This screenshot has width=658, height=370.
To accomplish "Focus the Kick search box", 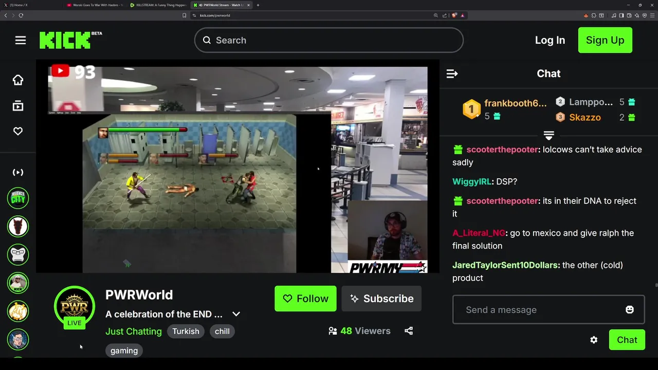I will coord(328,40).
